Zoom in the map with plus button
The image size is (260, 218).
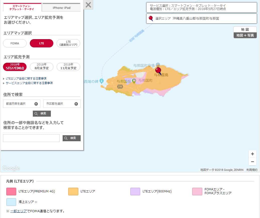[x=252, y=154]
